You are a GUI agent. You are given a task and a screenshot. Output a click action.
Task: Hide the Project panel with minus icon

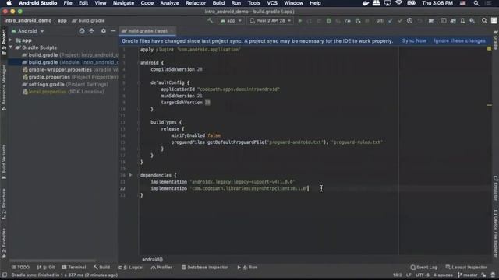pyautogui.click(x=113, y=31)
